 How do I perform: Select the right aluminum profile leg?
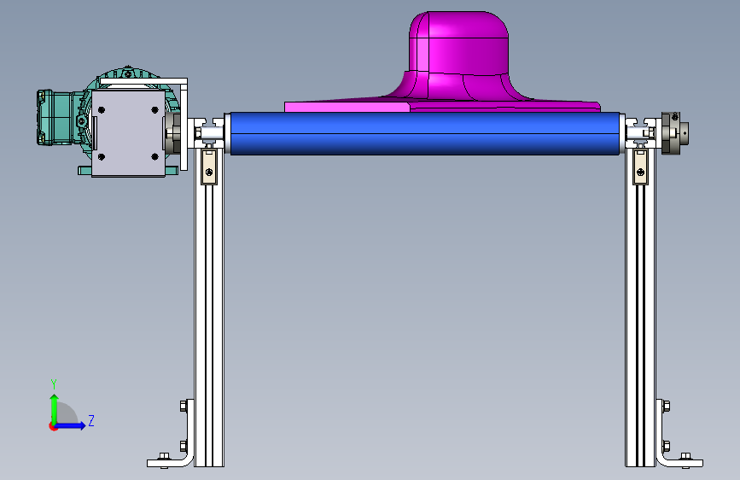point(640,309)
